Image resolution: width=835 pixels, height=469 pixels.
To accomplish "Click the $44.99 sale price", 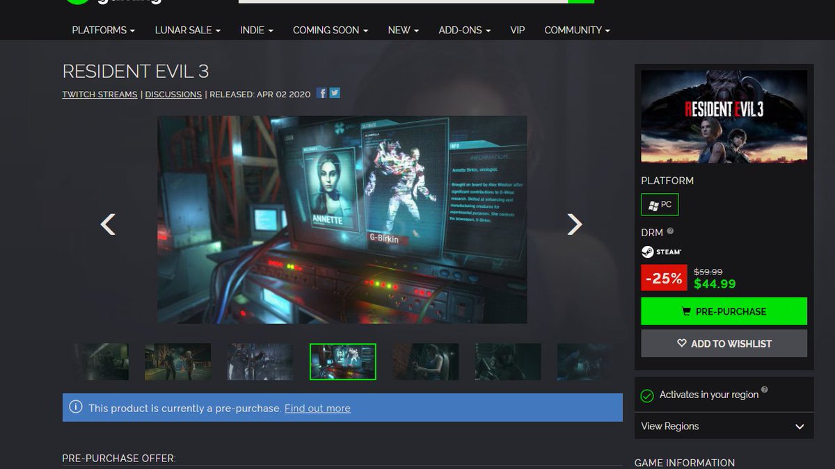I will click(x=715, y=283).
